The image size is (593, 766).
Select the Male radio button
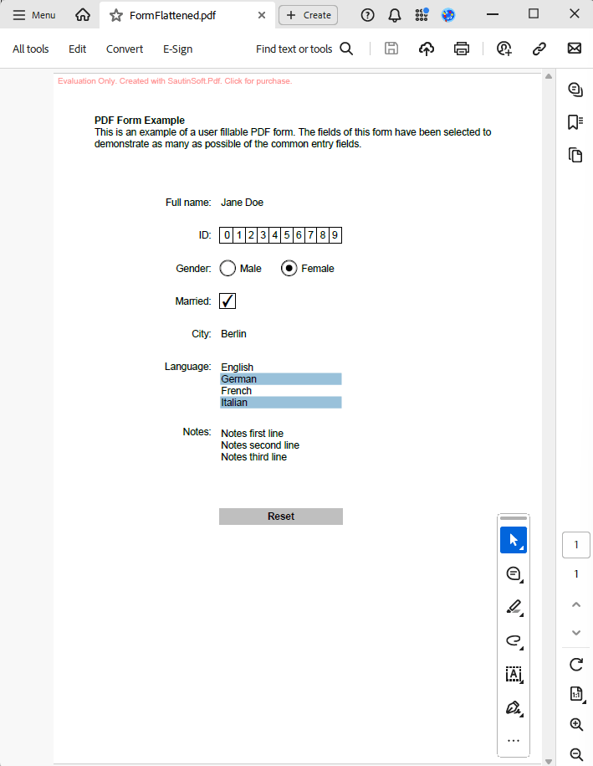point(227,269)
